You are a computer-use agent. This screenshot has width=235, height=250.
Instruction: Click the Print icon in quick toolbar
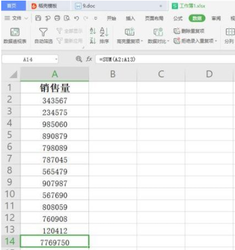pyautogui.click(x=58, y=18)
